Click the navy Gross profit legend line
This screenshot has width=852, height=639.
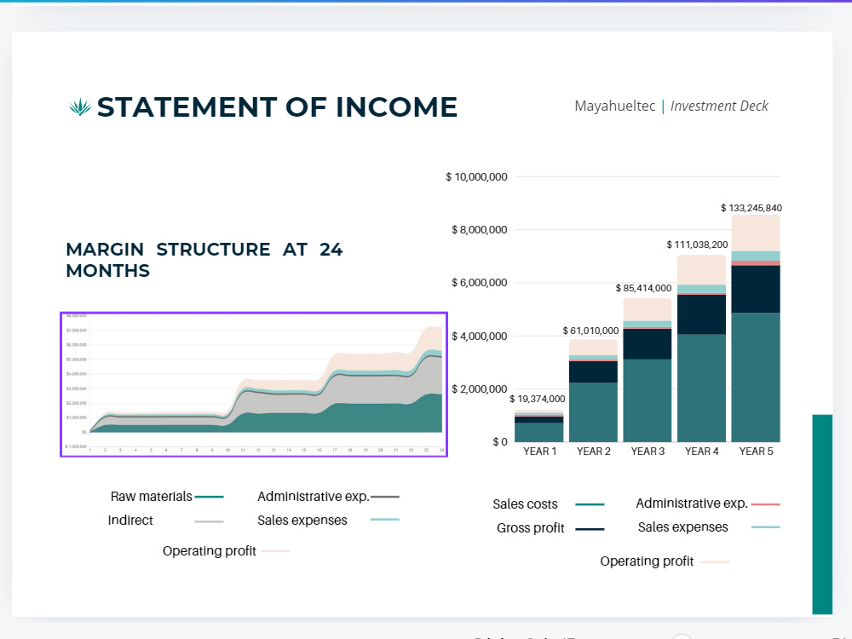(x=590, y=529)
